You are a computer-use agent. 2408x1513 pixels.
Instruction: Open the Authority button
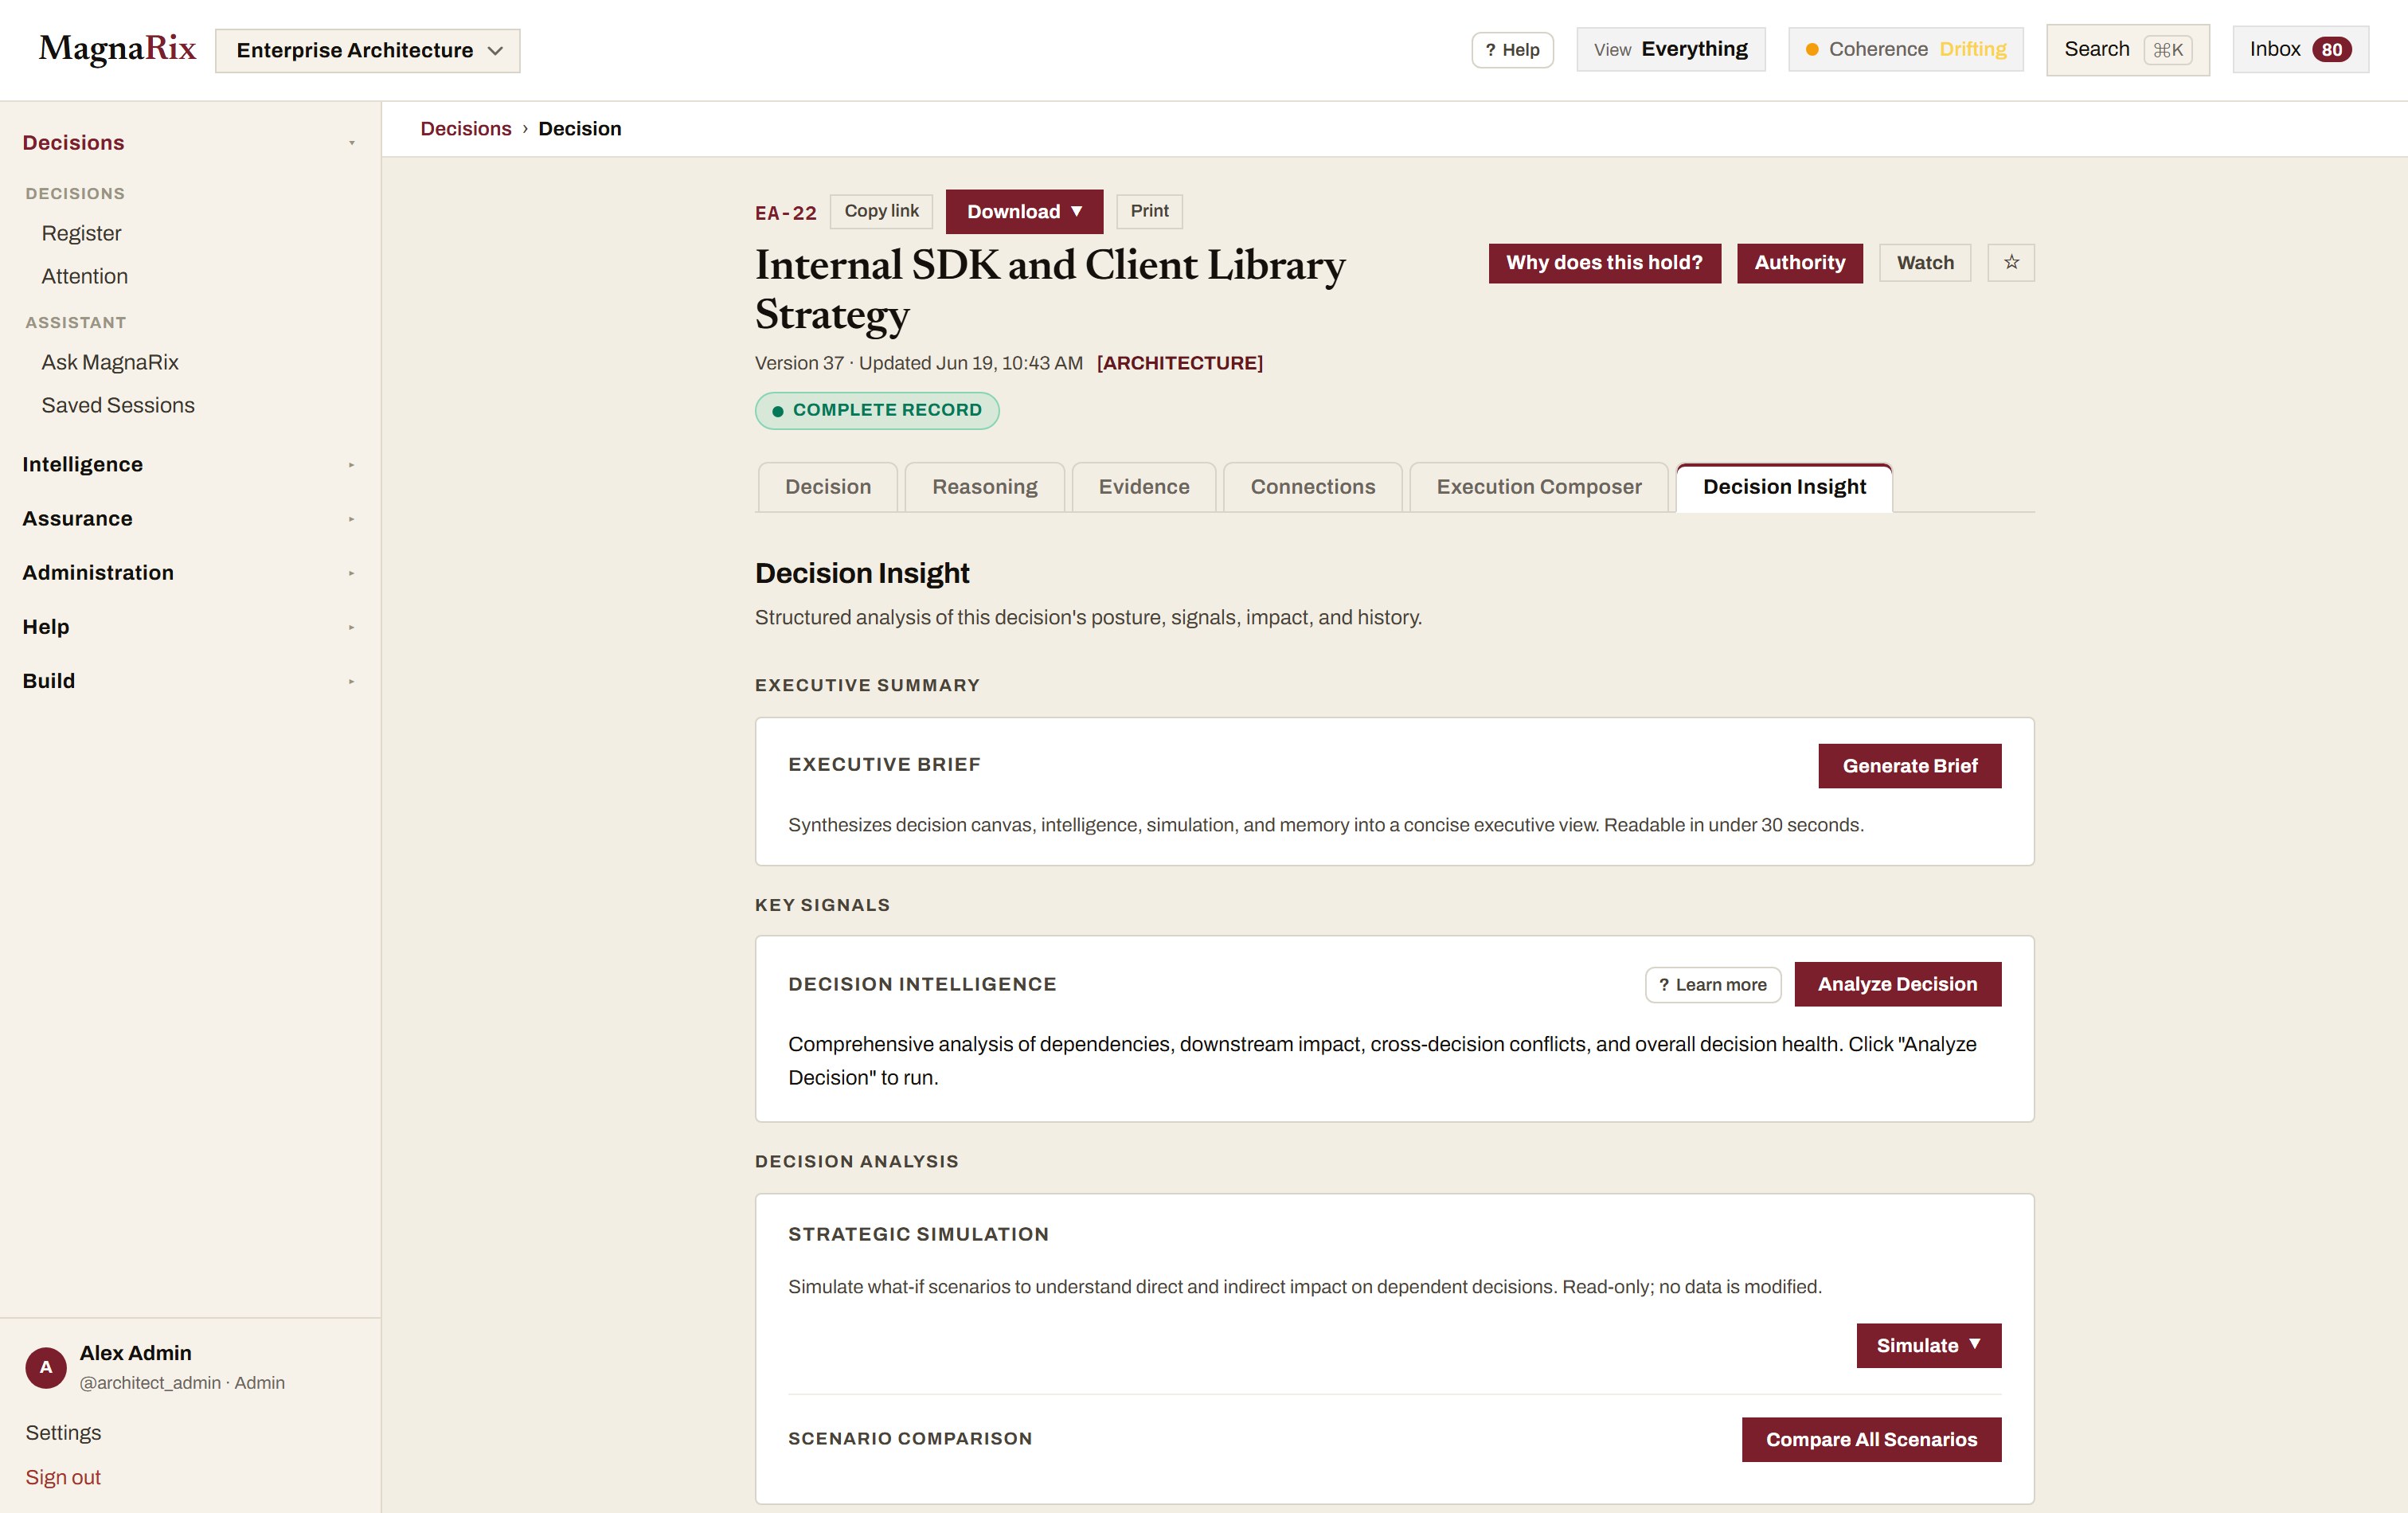[1799, 263]
